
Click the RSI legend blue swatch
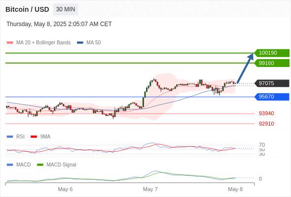pos(10,137)
